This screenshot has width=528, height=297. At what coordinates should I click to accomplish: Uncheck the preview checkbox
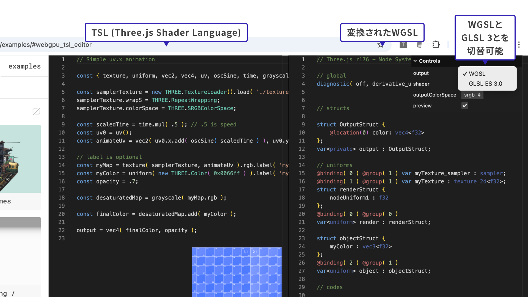tap(464, 106)
